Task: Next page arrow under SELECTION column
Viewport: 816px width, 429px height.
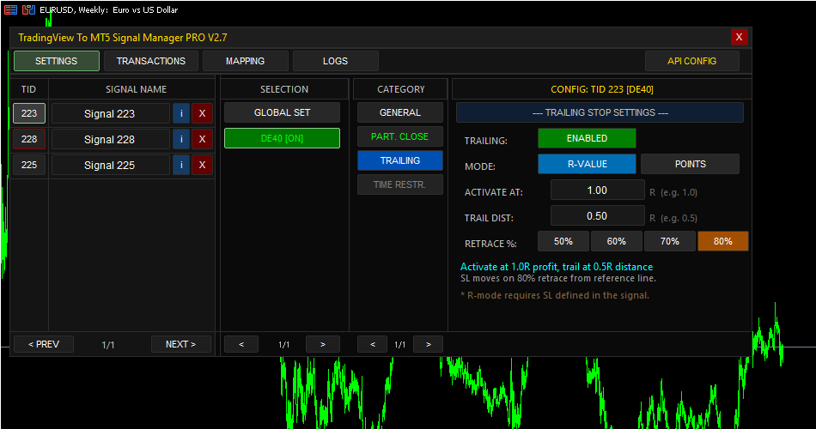Action: (x=323, y=344)
